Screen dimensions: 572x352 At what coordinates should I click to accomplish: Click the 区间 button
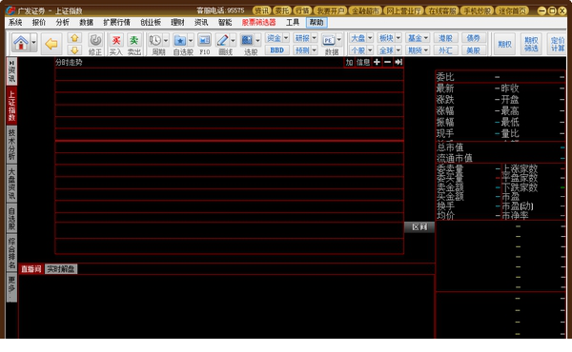(x=419, y=227)
